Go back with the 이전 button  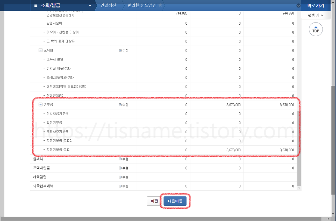[x=154, y=201]
